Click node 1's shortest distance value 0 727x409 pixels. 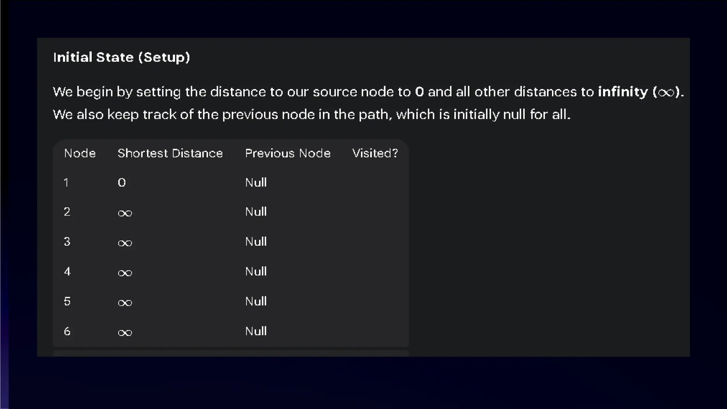(122, 183)
